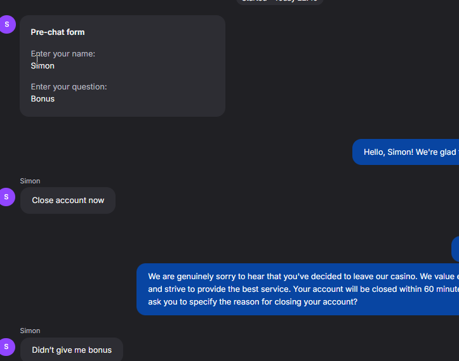Viewport: 459px width, 361px height.
Task: Click the avatar beside "Didn't give me bonus"
Action: click(7, 346)
